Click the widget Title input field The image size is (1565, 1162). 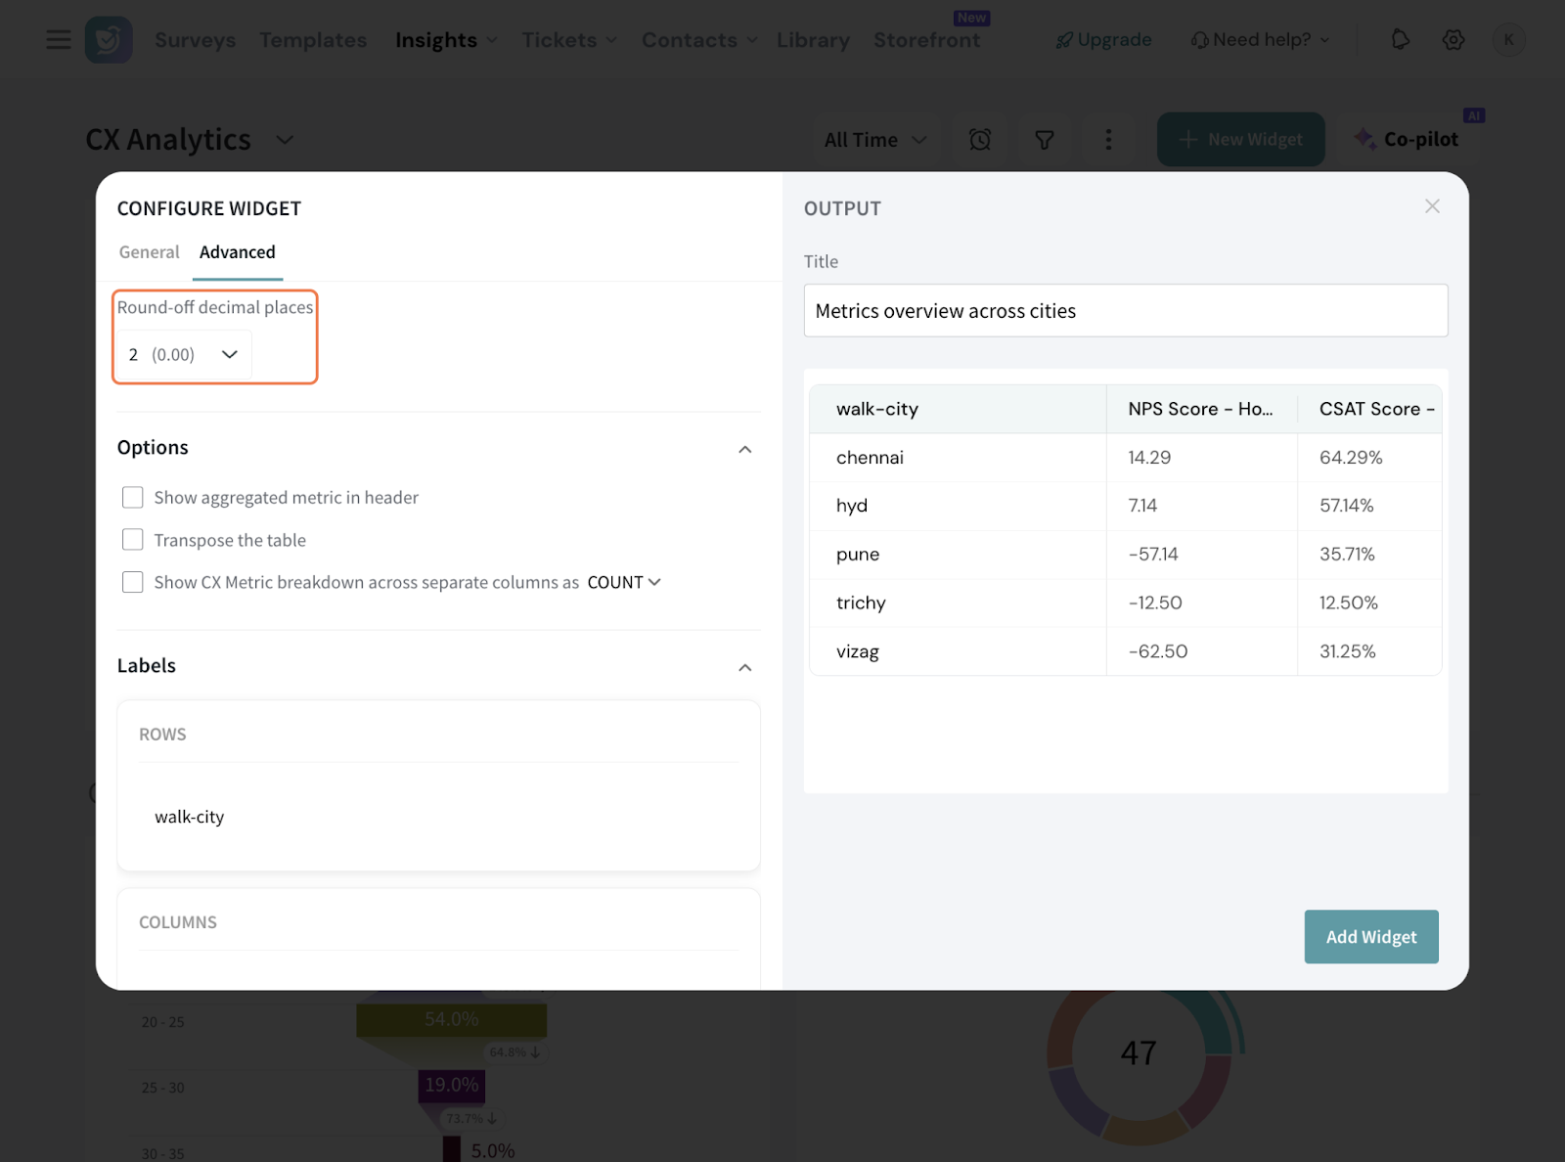(x=1125, y=311)
